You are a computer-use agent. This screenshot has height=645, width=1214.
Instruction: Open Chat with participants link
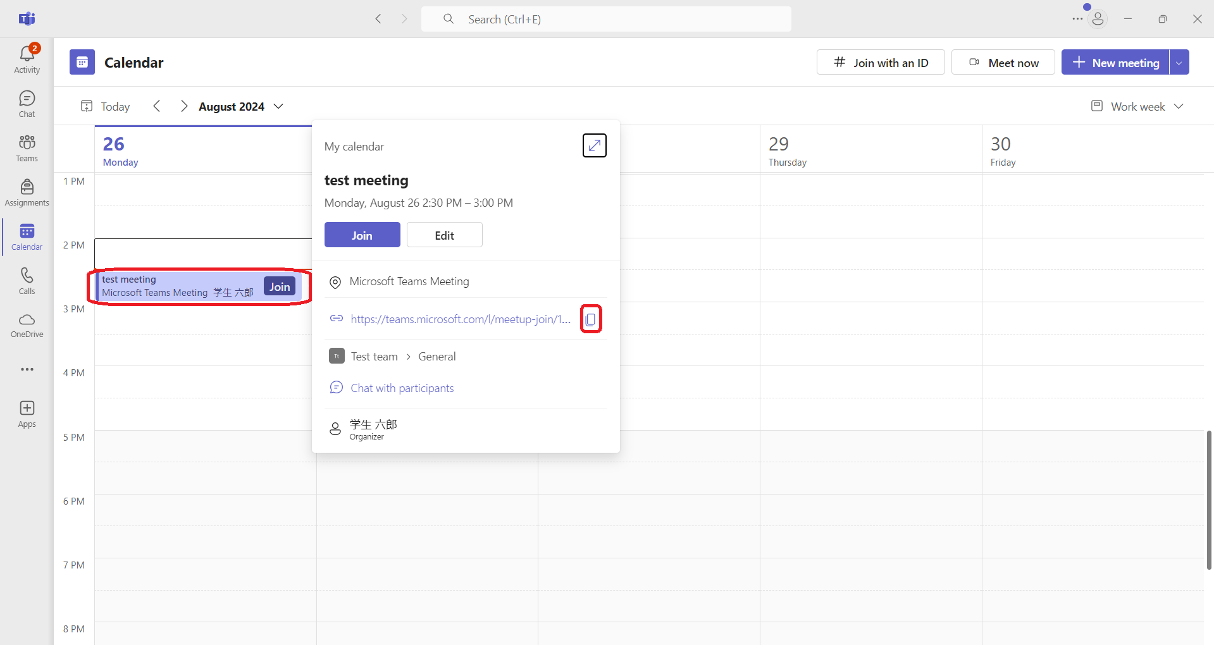(402, 388)
